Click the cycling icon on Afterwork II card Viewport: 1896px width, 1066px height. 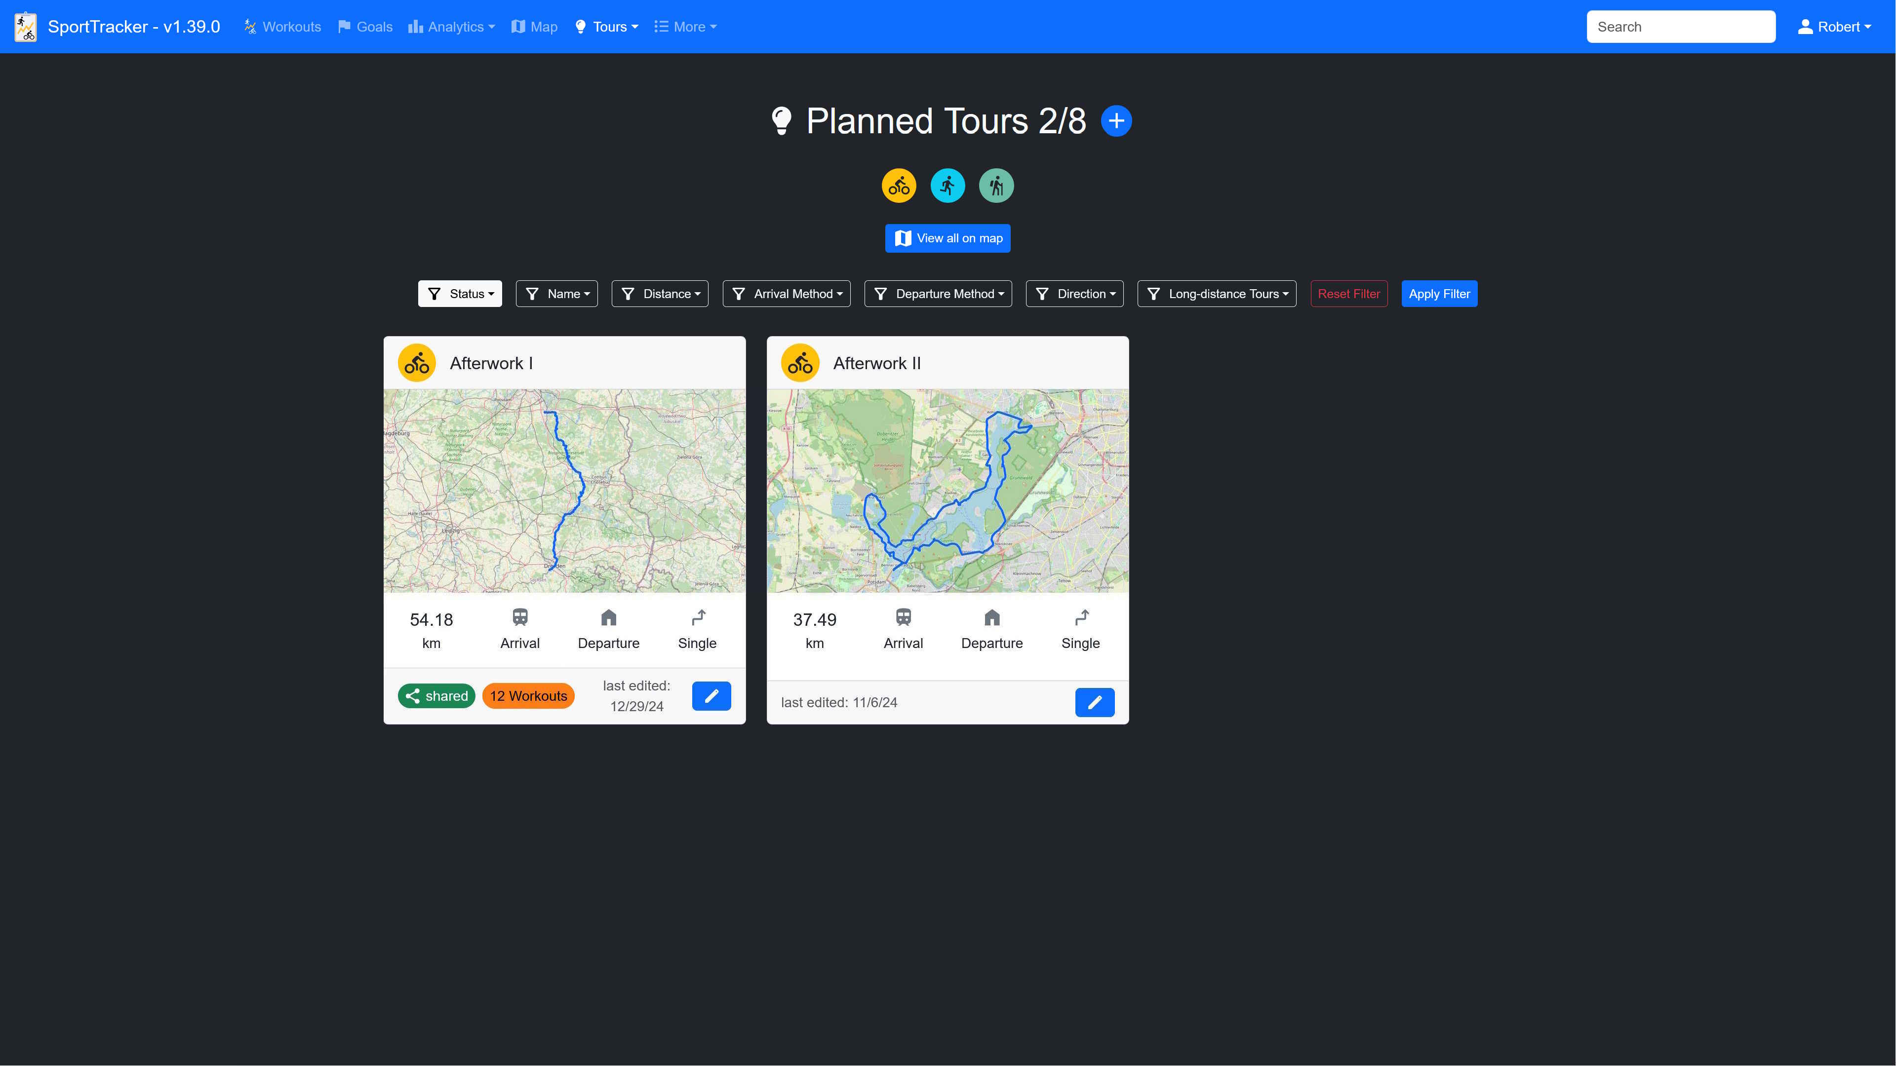(x=800, y=363)
